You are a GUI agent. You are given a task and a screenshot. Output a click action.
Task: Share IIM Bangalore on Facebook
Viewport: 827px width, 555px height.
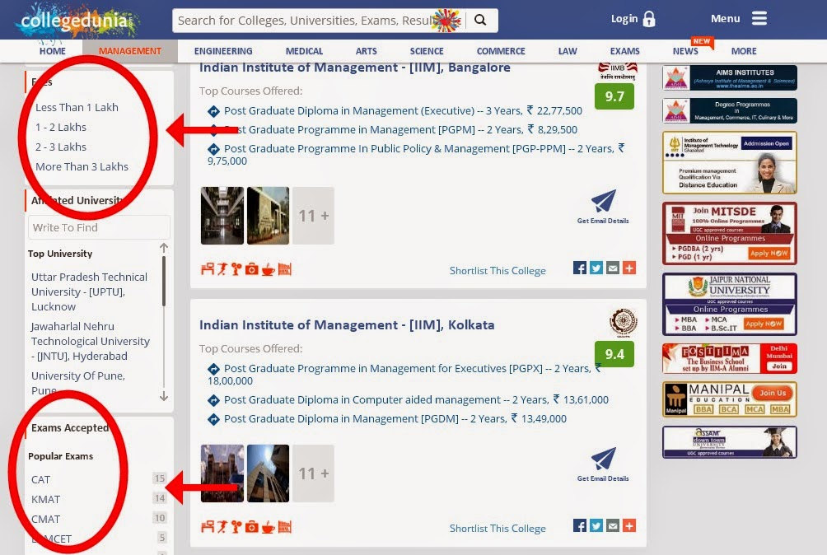point(580,268)
